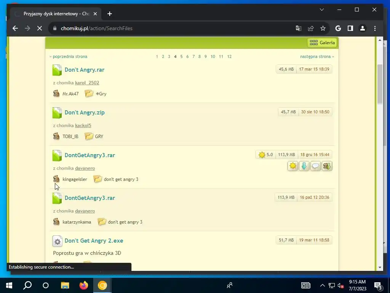Open the Chrome profile avatar menu
The height and width of the screenshot is (293, 390).
click(x=363, y=28)
